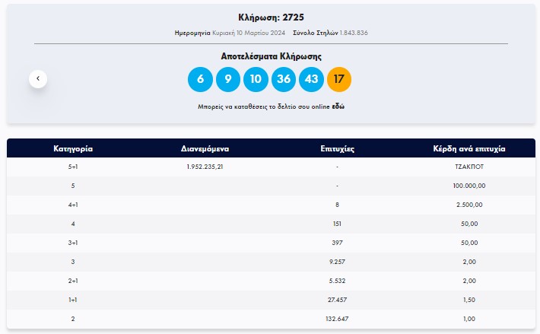Click the 'Κέρδη ανά επιτυχία' column header
Viewport: 540px width, 334px height.
click(469, 148)
